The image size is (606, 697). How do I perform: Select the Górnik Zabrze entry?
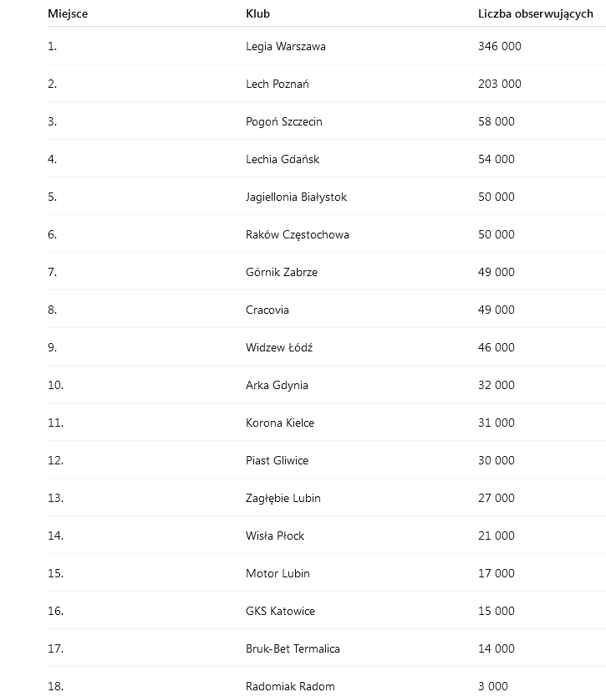click(282, 273)
